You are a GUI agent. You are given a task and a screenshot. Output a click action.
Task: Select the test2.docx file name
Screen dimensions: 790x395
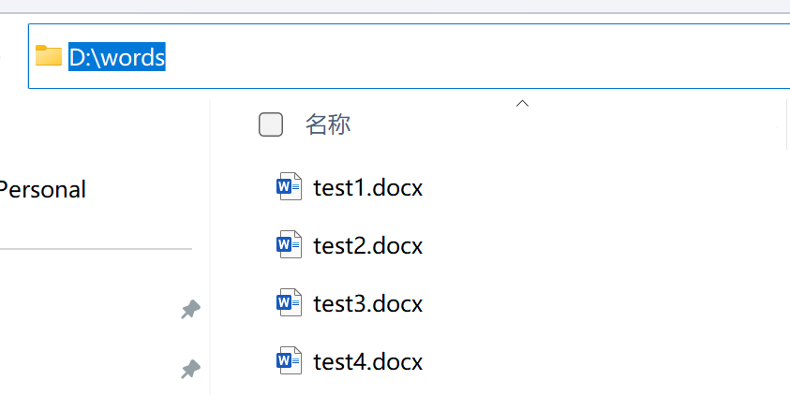[367, 246]
